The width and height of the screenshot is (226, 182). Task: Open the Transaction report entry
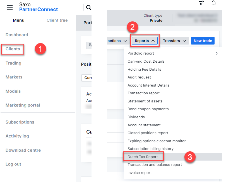(143, 93)
